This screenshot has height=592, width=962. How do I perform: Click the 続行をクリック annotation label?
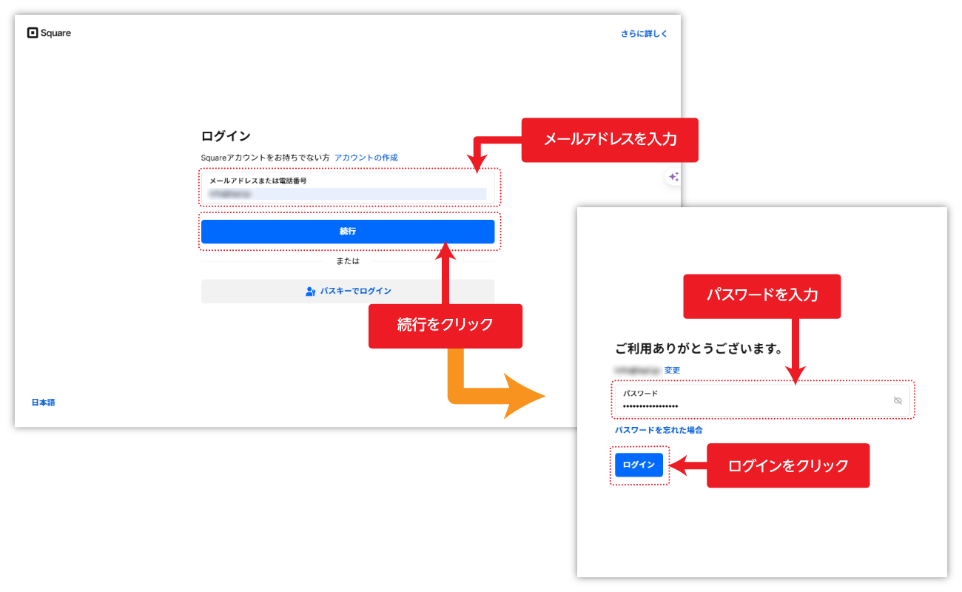point(445,326)
